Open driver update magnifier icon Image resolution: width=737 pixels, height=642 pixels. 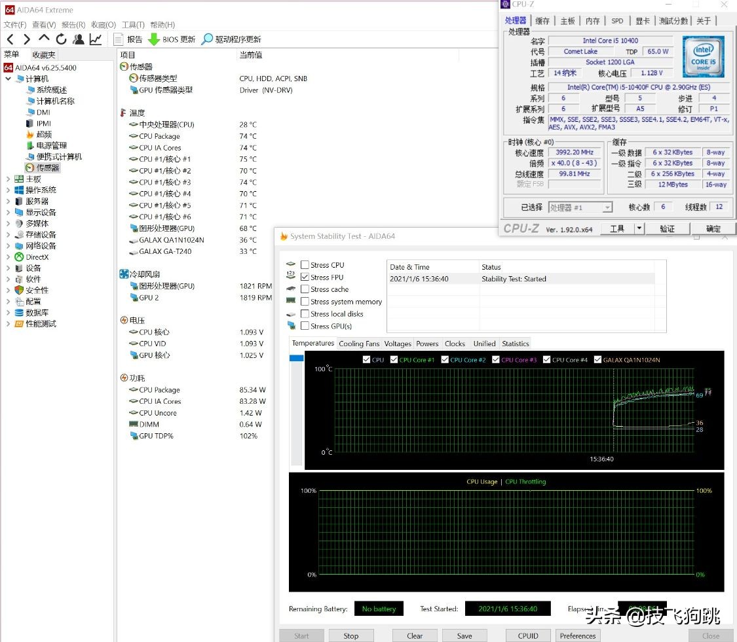(x=207, y=39)
